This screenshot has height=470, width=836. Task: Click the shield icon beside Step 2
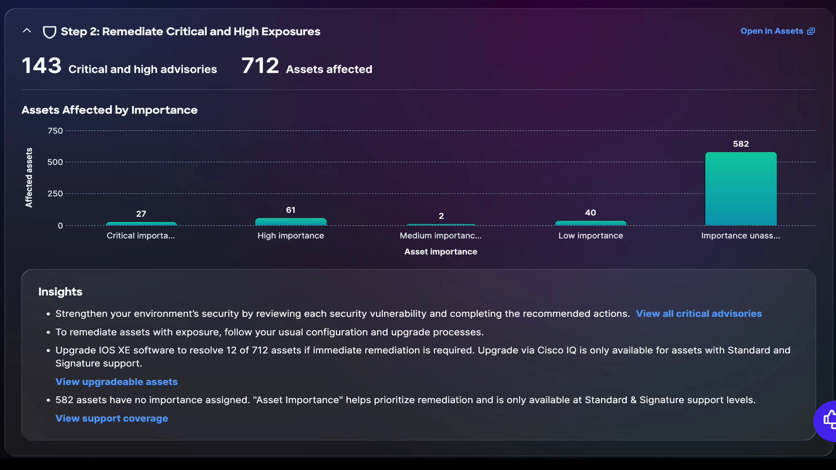50,32
